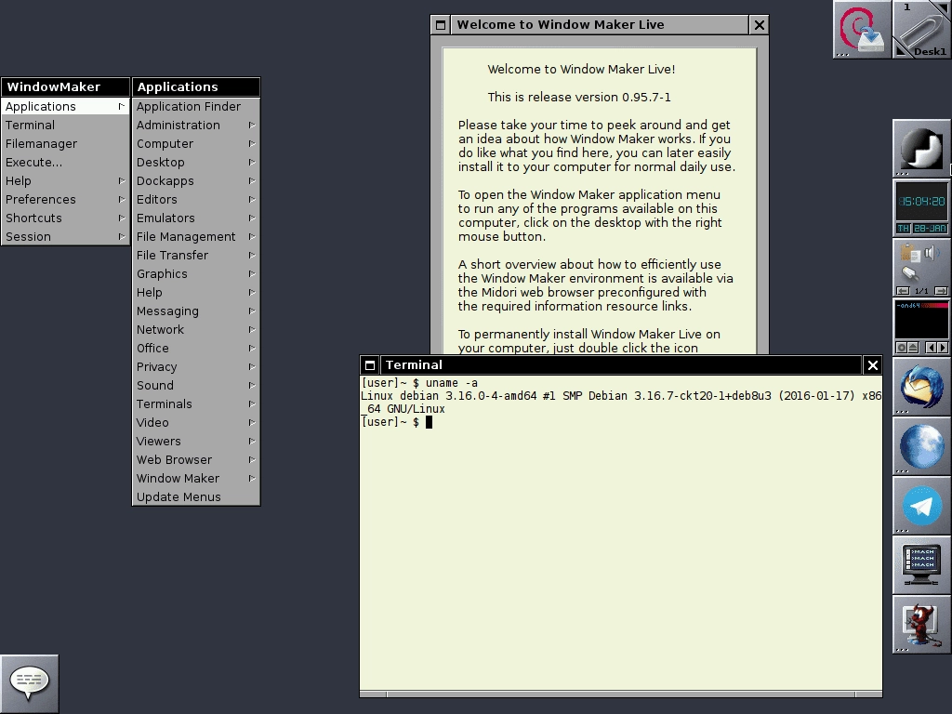Click the Applications submenu title bar
Image resolution: width=952 pixels, height=714 pixels.
196,86
